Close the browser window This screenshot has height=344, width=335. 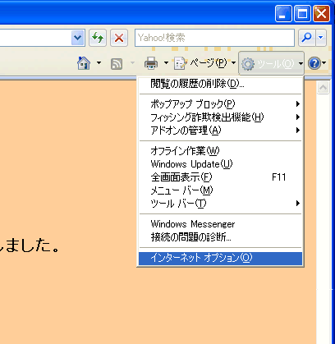pos(321,13)
